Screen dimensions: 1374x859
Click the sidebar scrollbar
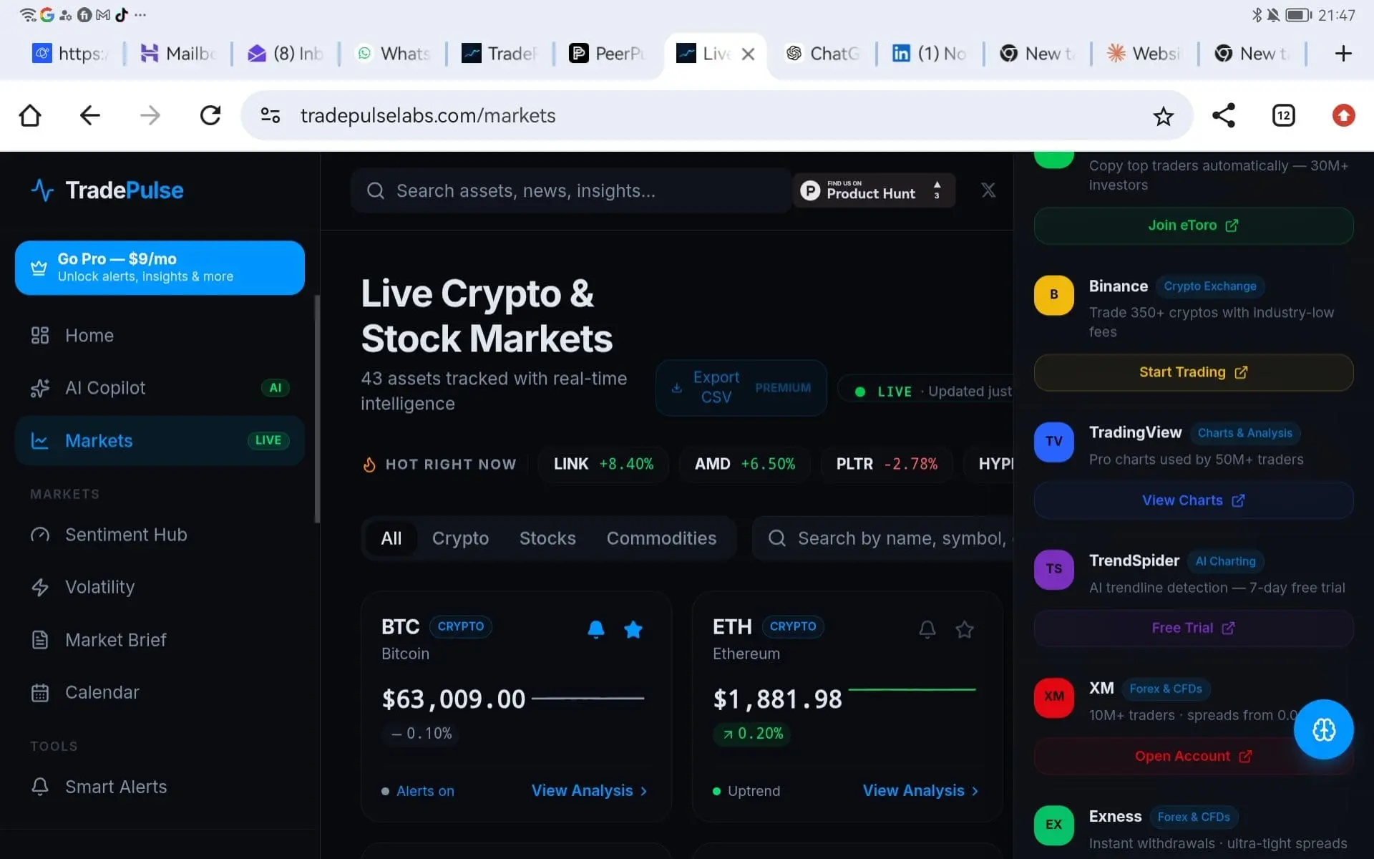point(317,409)
